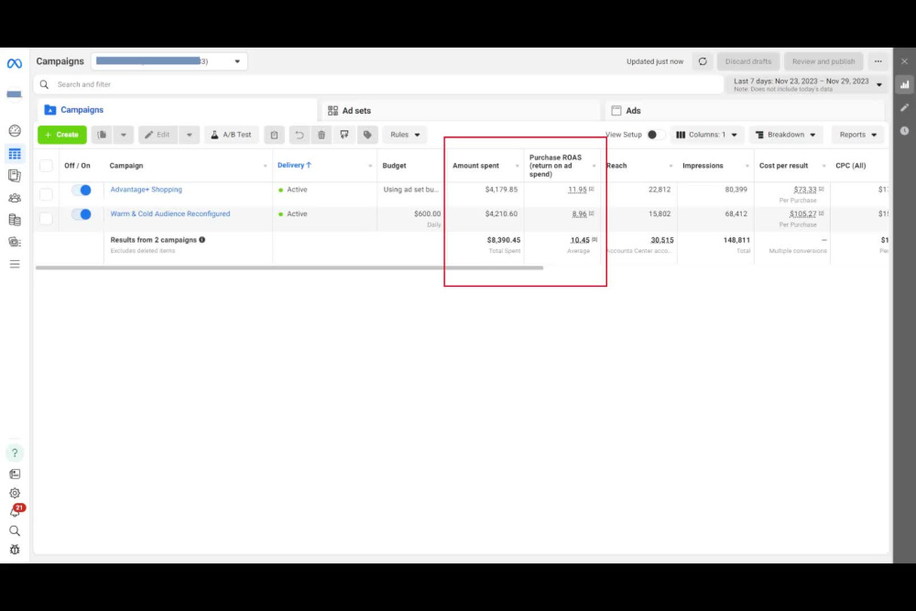Click the Duplicate icon in toolbar
This screenshot has width=916, height=611.
click(102, 135)
